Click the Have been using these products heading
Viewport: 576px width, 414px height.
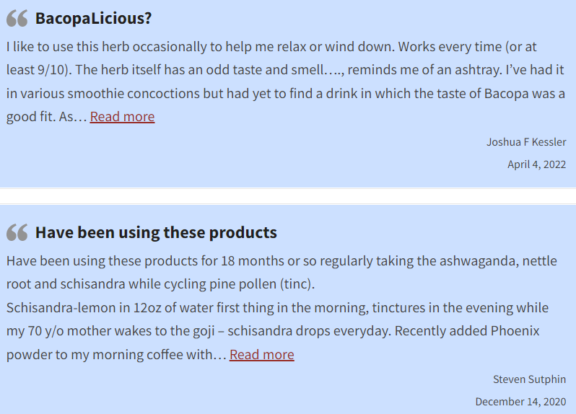(x=156, y=232)
